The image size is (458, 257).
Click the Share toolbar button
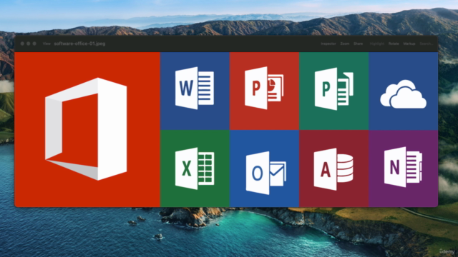(x=358, y=44)
